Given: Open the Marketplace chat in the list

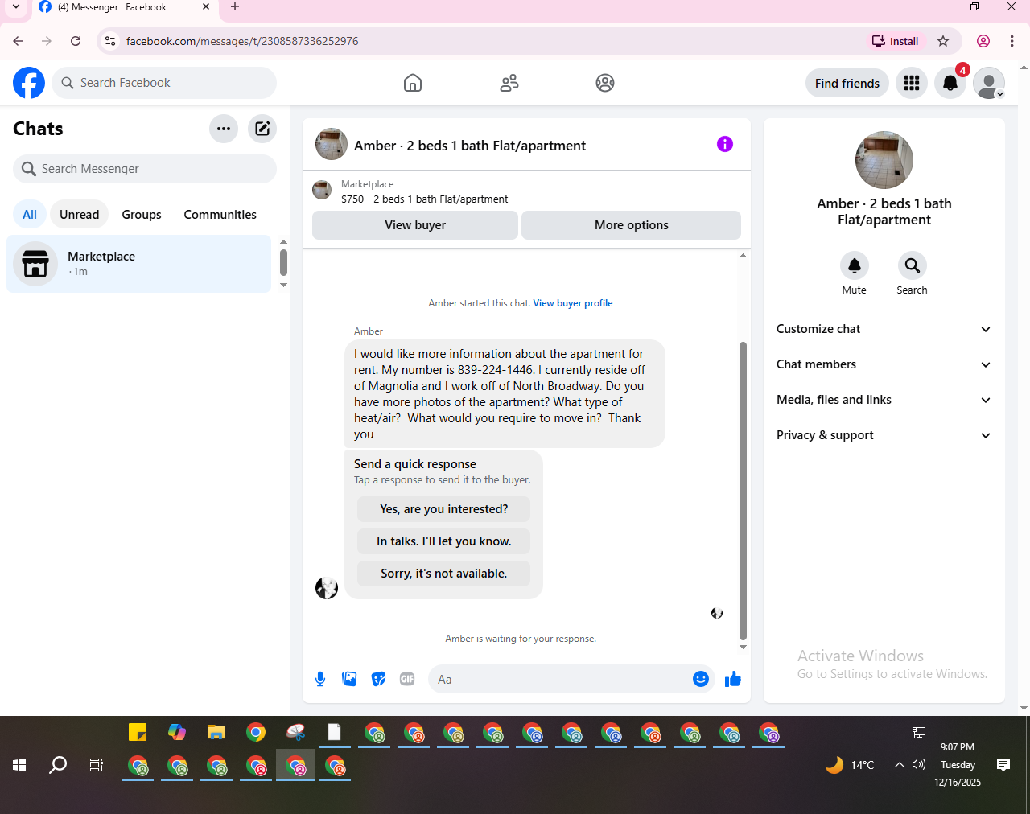Looking at the screenshot, I should tap(139, 264).
